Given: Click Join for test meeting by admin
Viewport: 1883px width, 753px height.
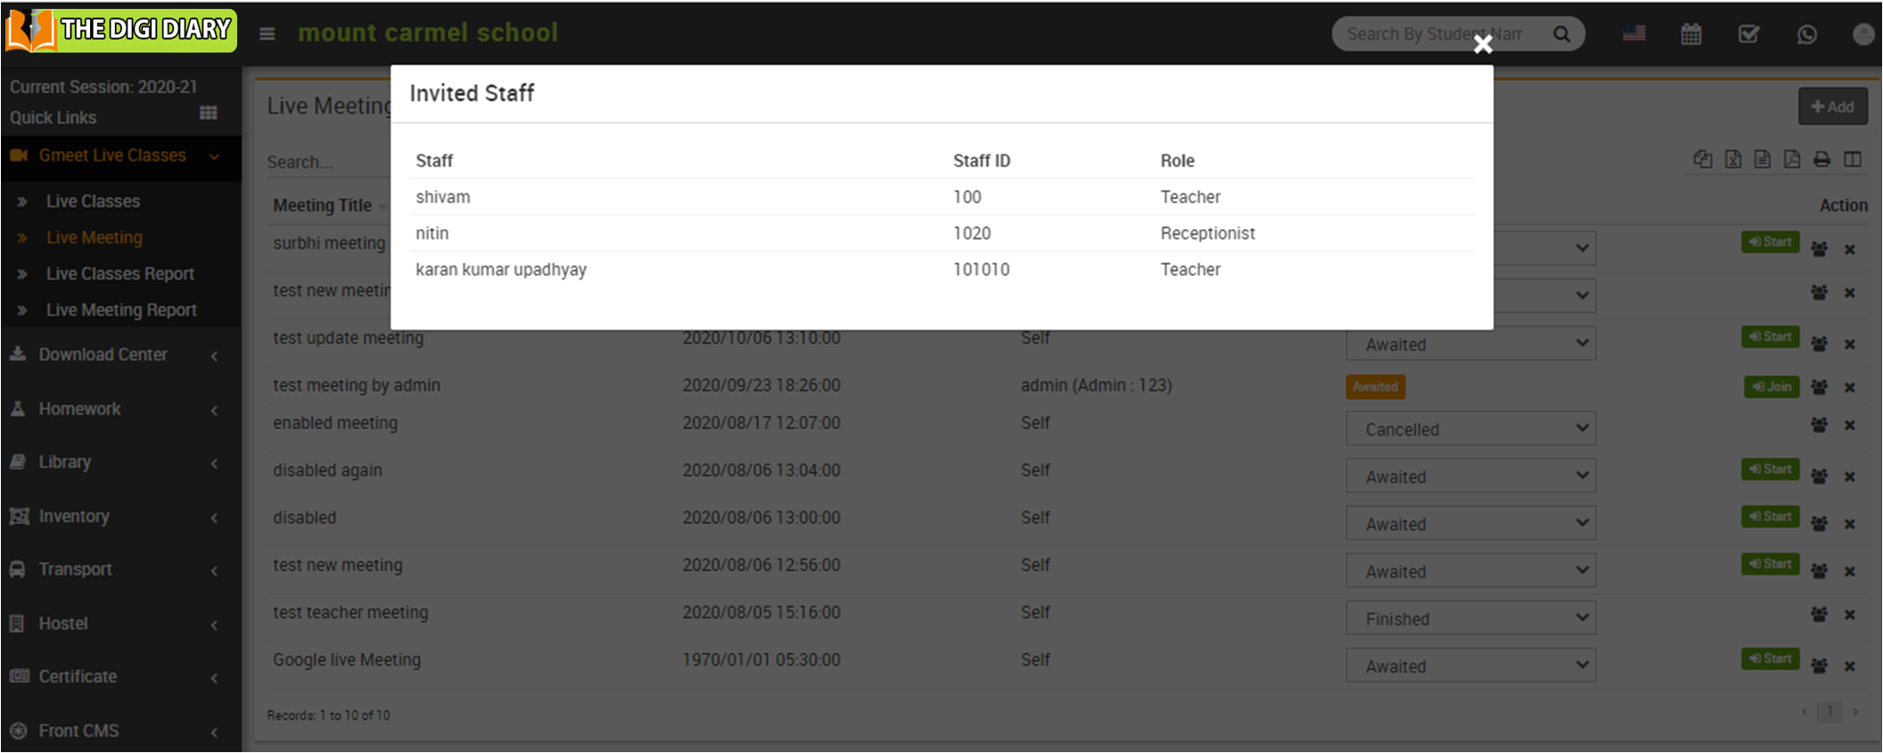Looking at the screenshot, I should (1771, 387).
